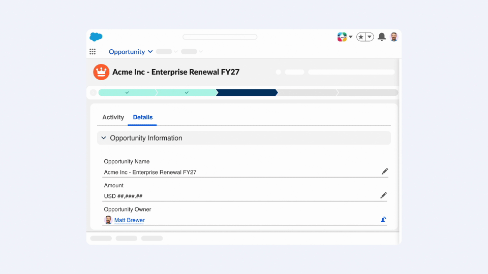The height and width of the screenshot is (274, 488).
Task: Open the user profile avatar in header
Action: pos(393,37)
